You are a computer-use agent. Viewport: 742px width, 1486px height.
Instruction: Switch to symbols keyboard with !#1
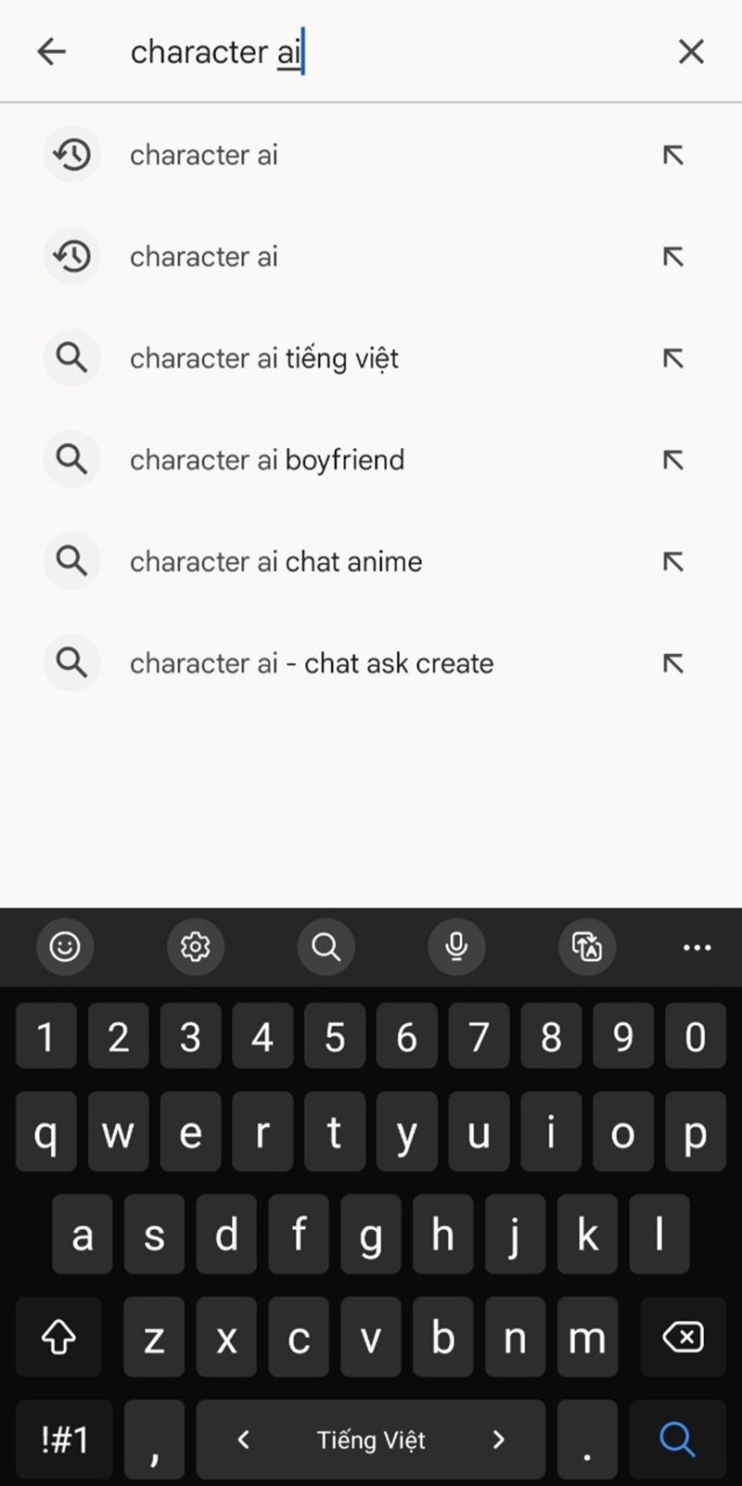(65, 1440)
